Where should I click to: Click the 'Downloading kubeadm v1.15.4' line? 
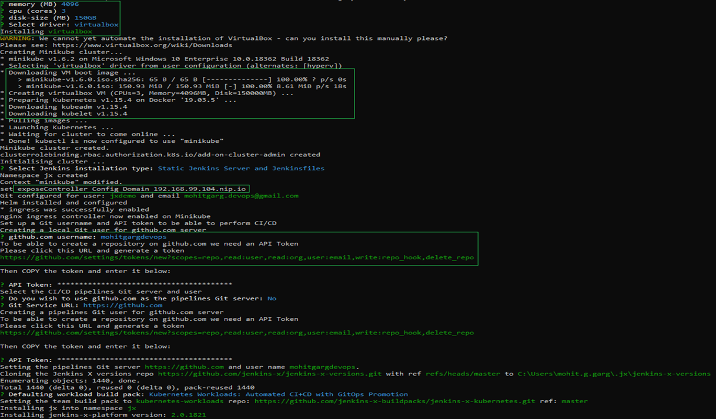(x=63, y=107)
